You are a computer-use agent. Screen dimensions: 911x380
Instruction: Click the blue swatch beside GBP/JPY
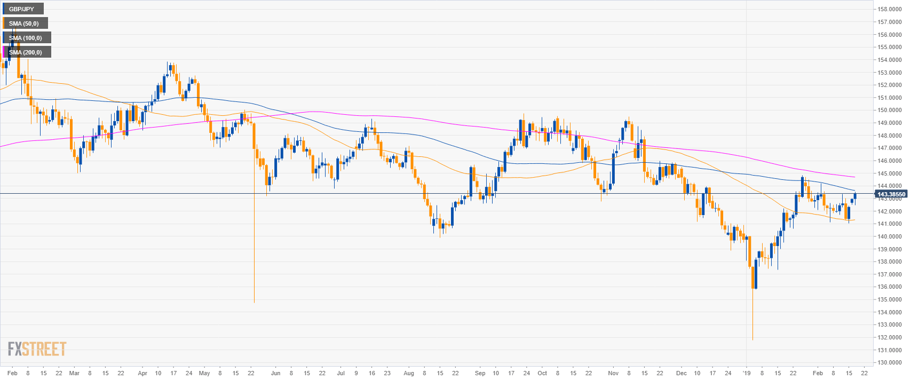[3, 9]
